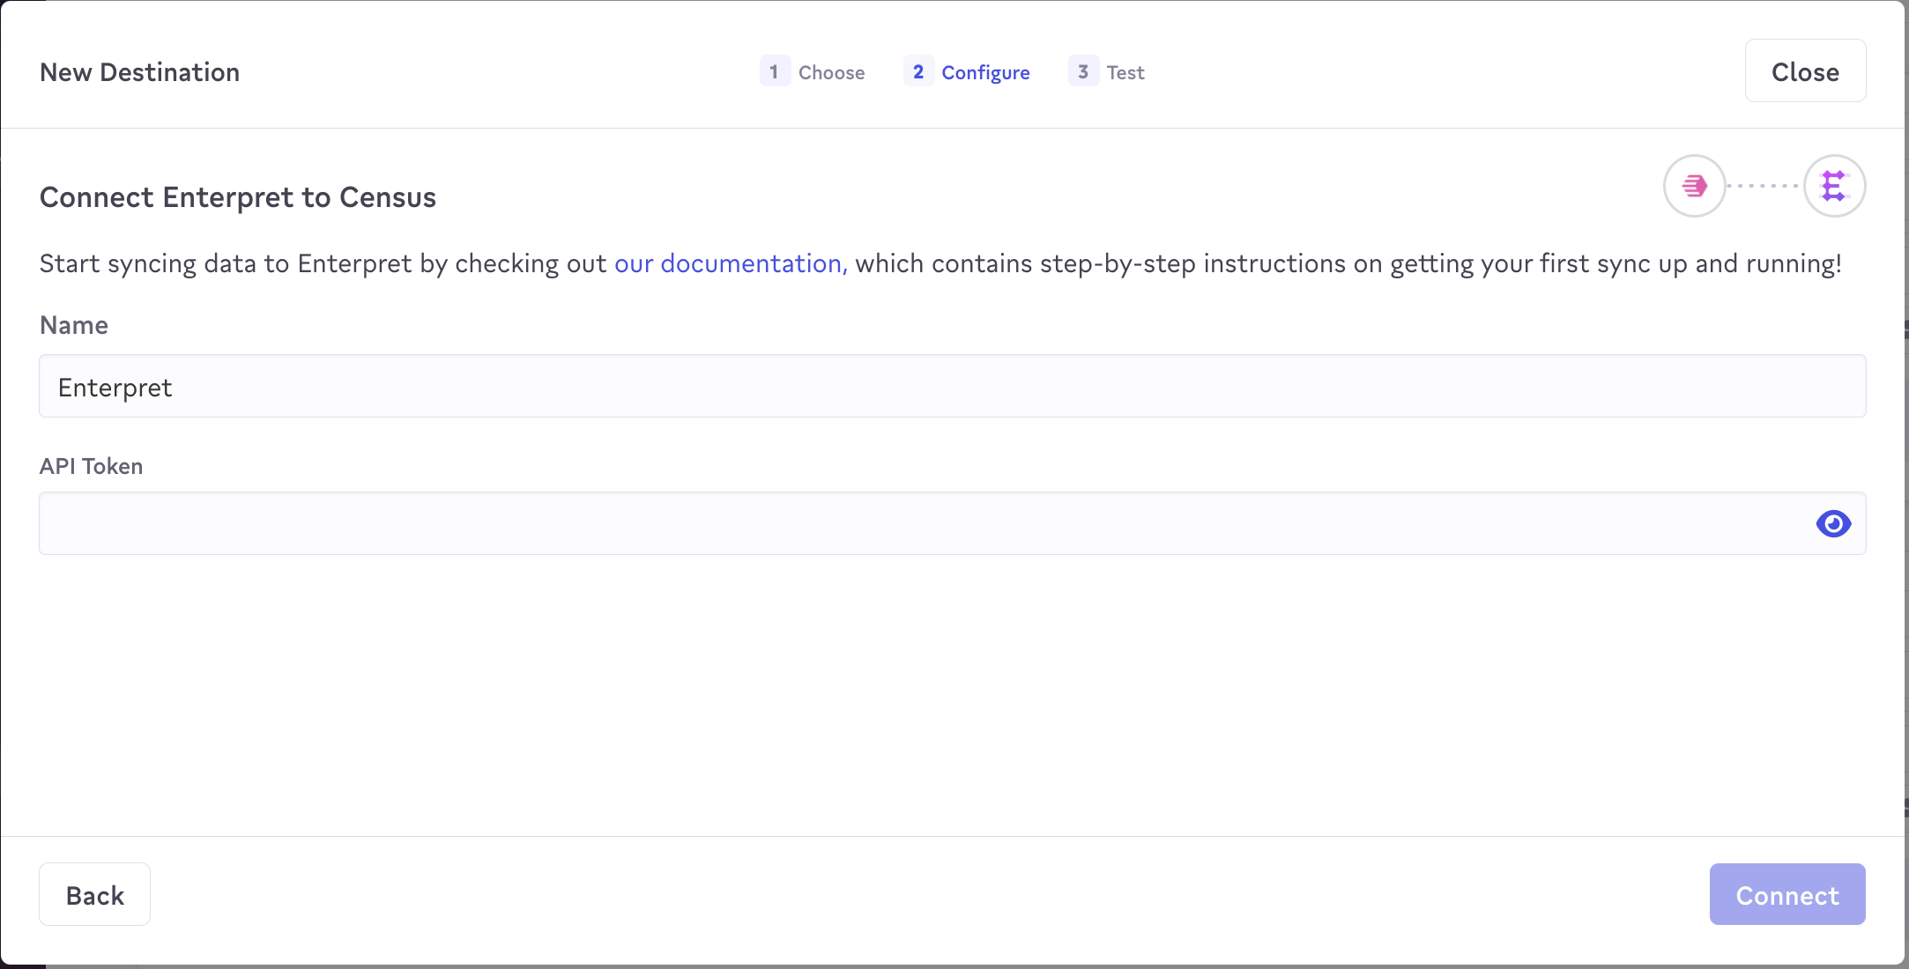The width and height of the screenshot is (1909, 969).
Task: Click dotted connector between the logos
Action: point(1764,186)
